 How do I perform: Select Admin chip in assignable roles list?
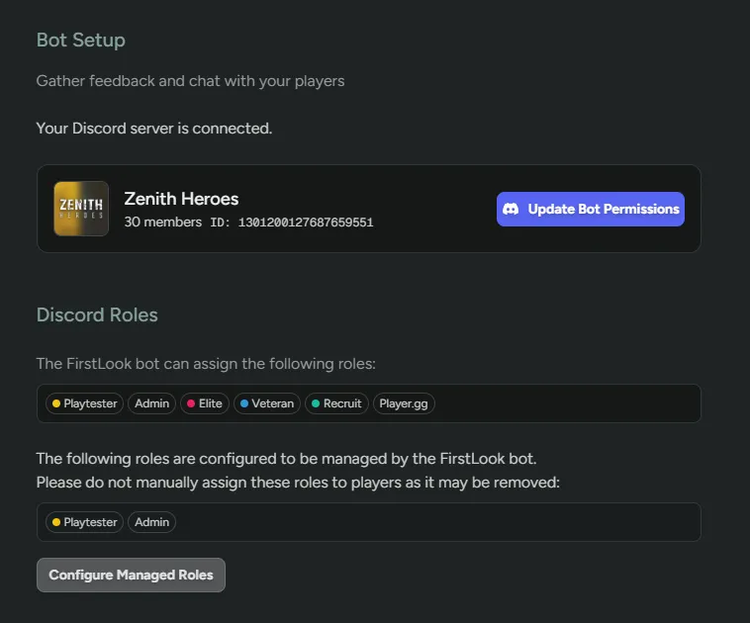[x=151, y=403]
